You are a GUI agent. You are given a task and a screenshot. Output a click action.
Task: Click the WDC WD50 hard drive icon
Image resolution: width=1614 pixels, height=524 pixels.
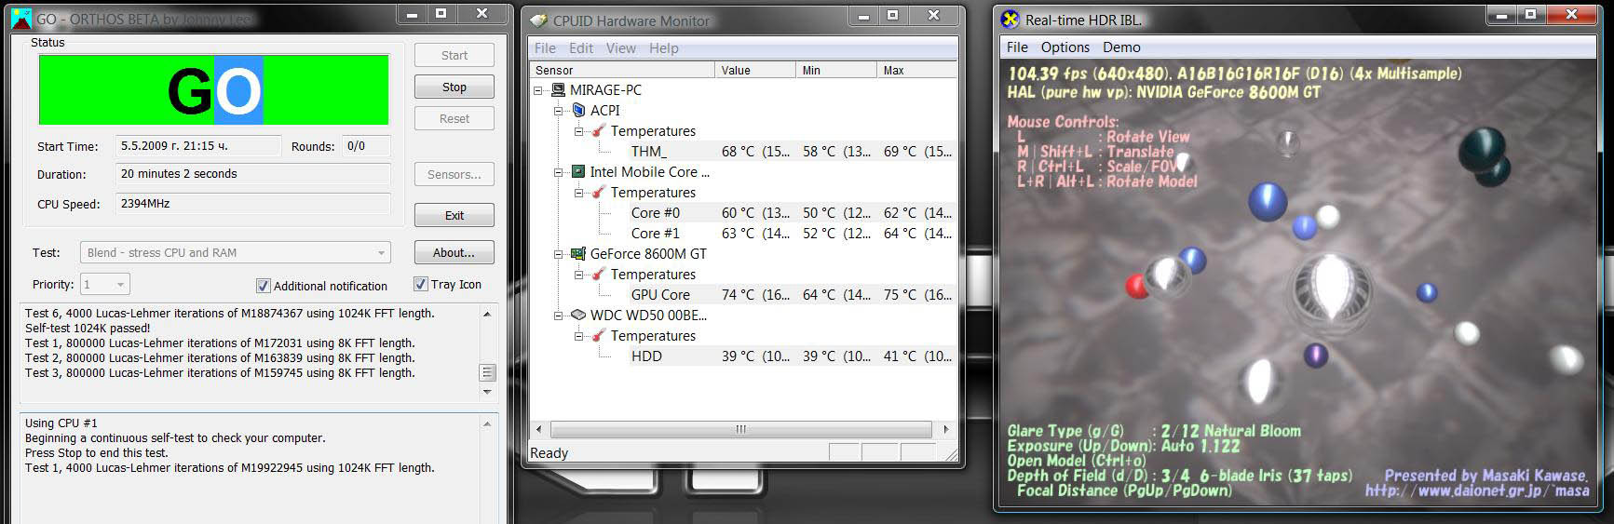(x=578, y=316)
